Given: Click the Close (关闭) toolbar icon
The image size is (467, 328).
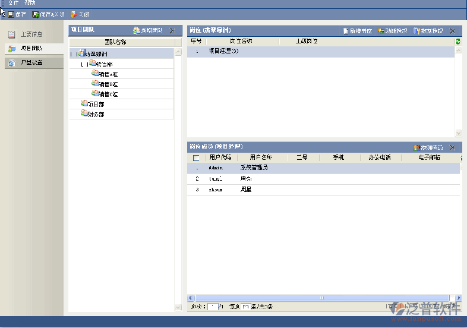Looking at the screenshot, I should click(74, 14).
